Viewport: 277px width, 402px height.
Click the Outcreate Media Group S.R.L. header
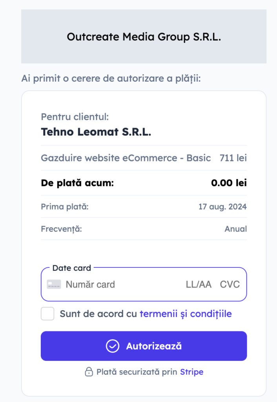(144, 37)
